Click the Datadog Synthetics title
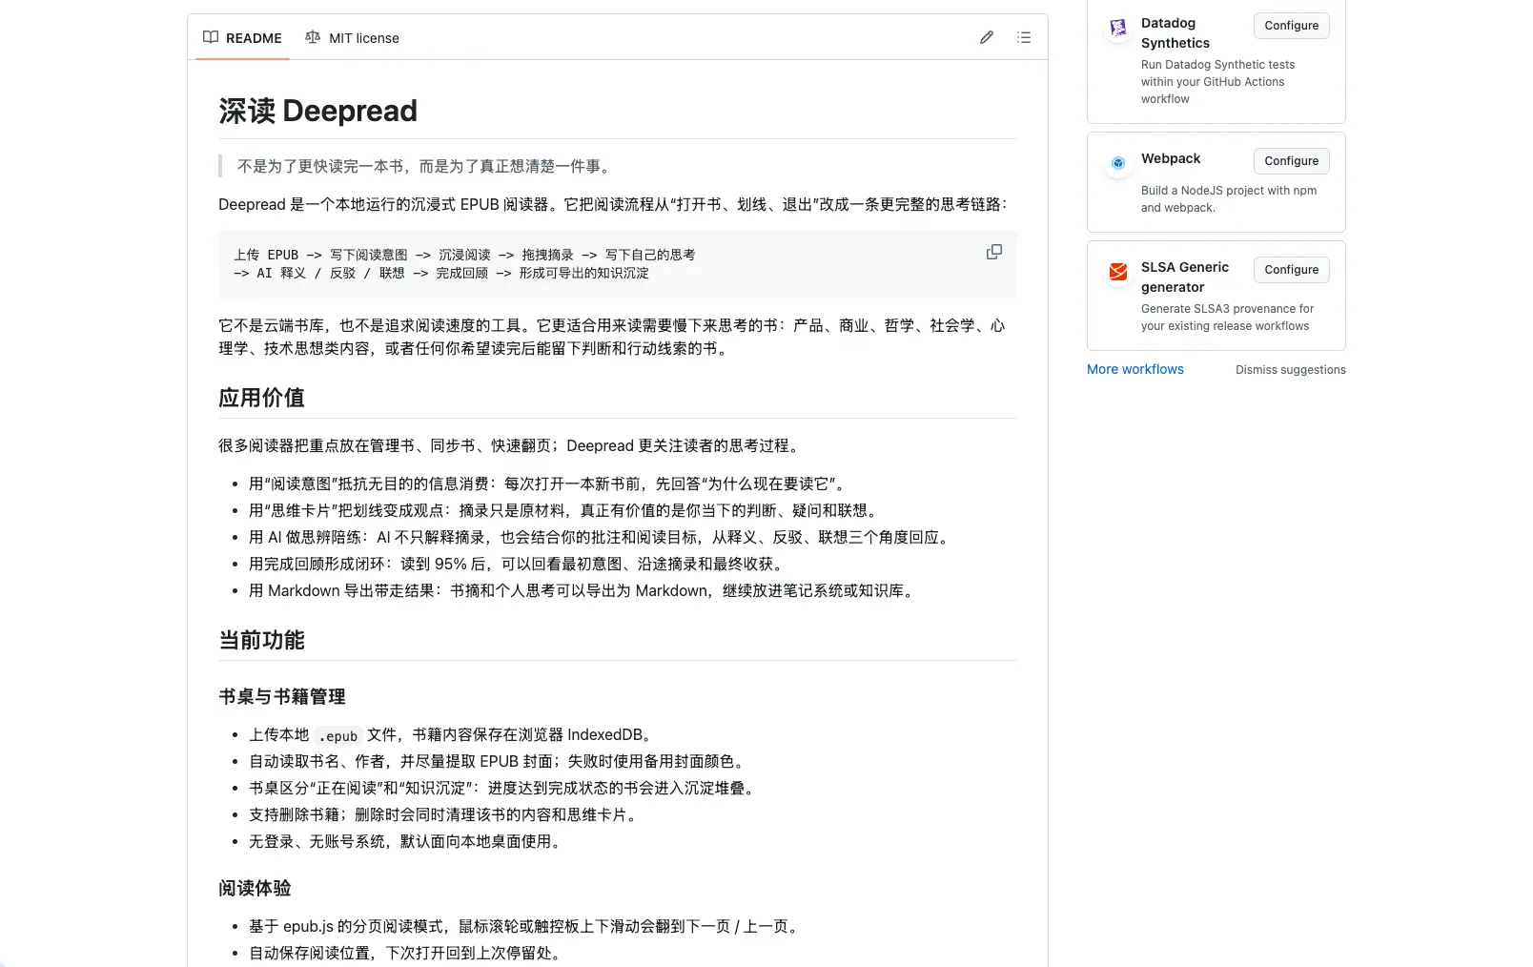Image resolution: width=1533 pixels, height=967 pixels. click(x=1175, y=33)
